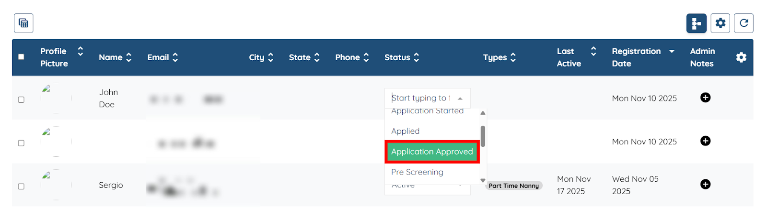Image resolution: width=767 pixels, height=219 pixels.
Task: Toggle the select-all checkbox in header
Action: [x=21, y=57]
